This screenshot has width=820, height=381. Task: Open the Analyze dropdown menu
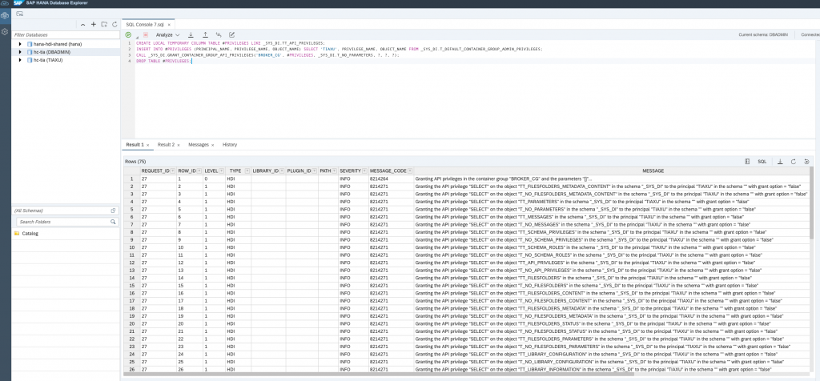click(x=168, y=34)
